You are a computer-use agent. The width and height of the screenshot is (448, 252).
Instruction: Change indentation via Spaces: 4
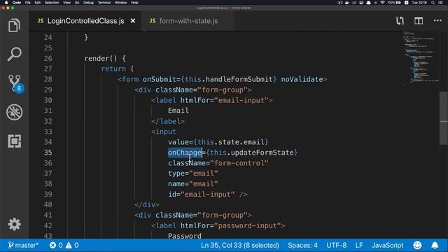(x=302, y=245)
